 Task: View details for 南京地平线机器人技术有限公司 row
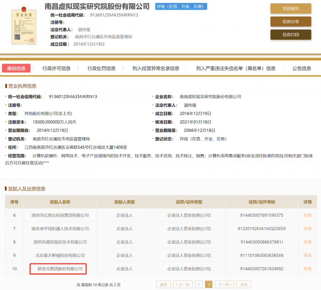(308, 229)
